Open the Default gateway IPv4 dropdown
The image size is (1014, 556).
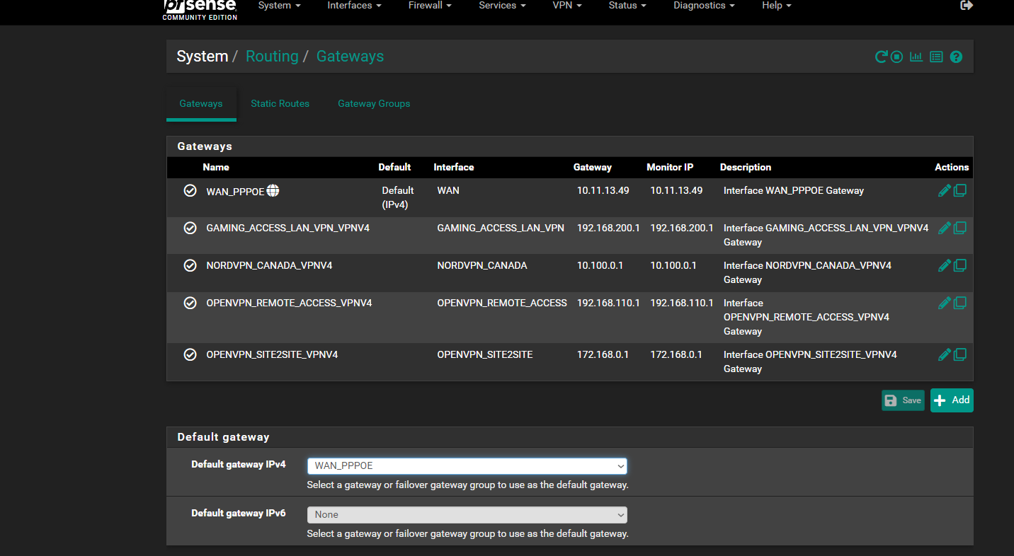[x=467, y=465]
